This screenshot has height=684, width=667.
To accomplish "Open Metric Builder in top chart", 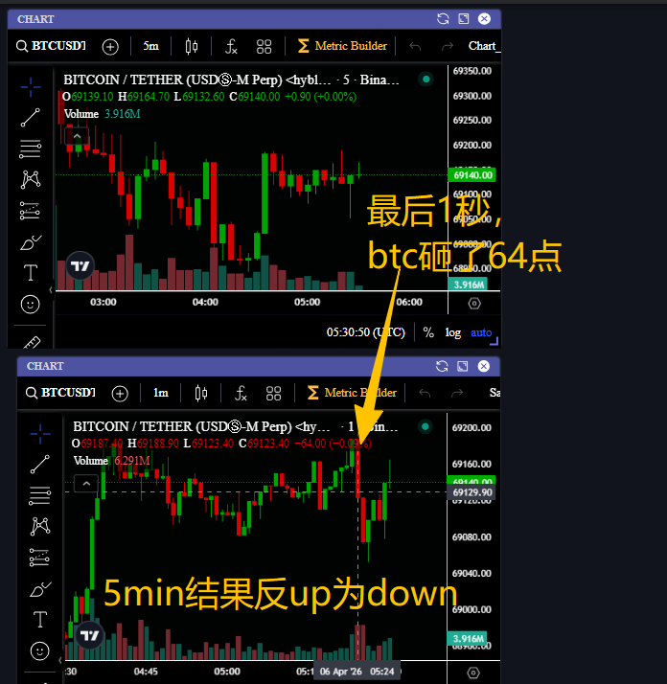I will 342,46.
